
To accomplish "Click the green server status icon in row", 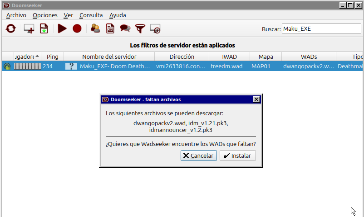I will pos(7,66).
